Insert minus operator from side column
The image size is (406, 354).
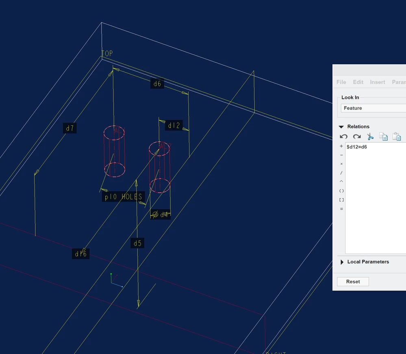(341, 155)
